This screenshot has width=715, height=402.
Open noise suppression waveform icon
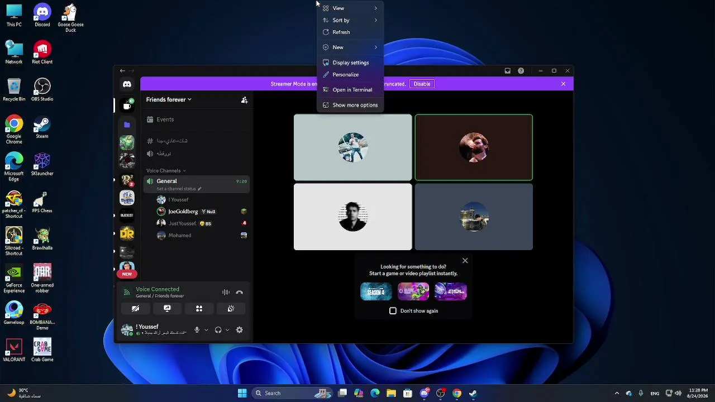226,293
